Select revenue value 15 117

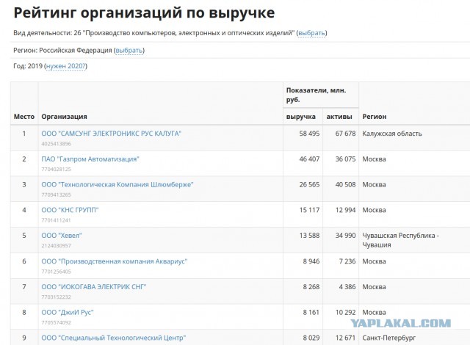[x=309, y=210]
